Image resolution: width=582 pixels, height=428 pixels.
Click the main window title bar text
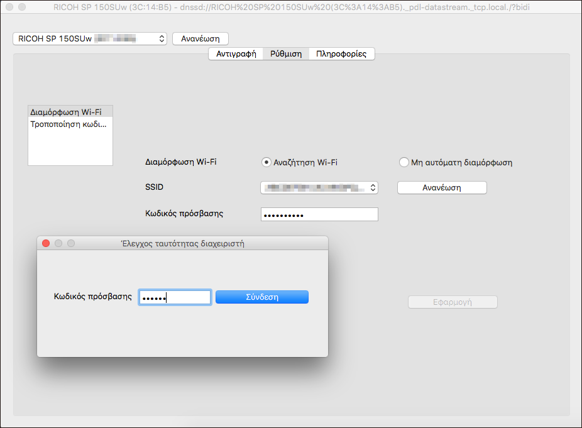coord(292,7)
